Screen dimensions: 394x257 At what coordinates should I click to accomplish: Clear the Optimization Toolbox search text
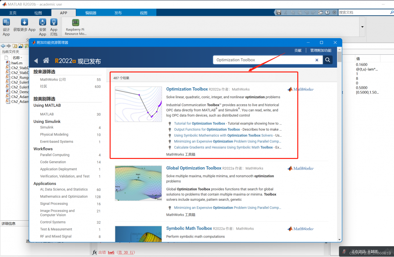[x=317, y=60]
